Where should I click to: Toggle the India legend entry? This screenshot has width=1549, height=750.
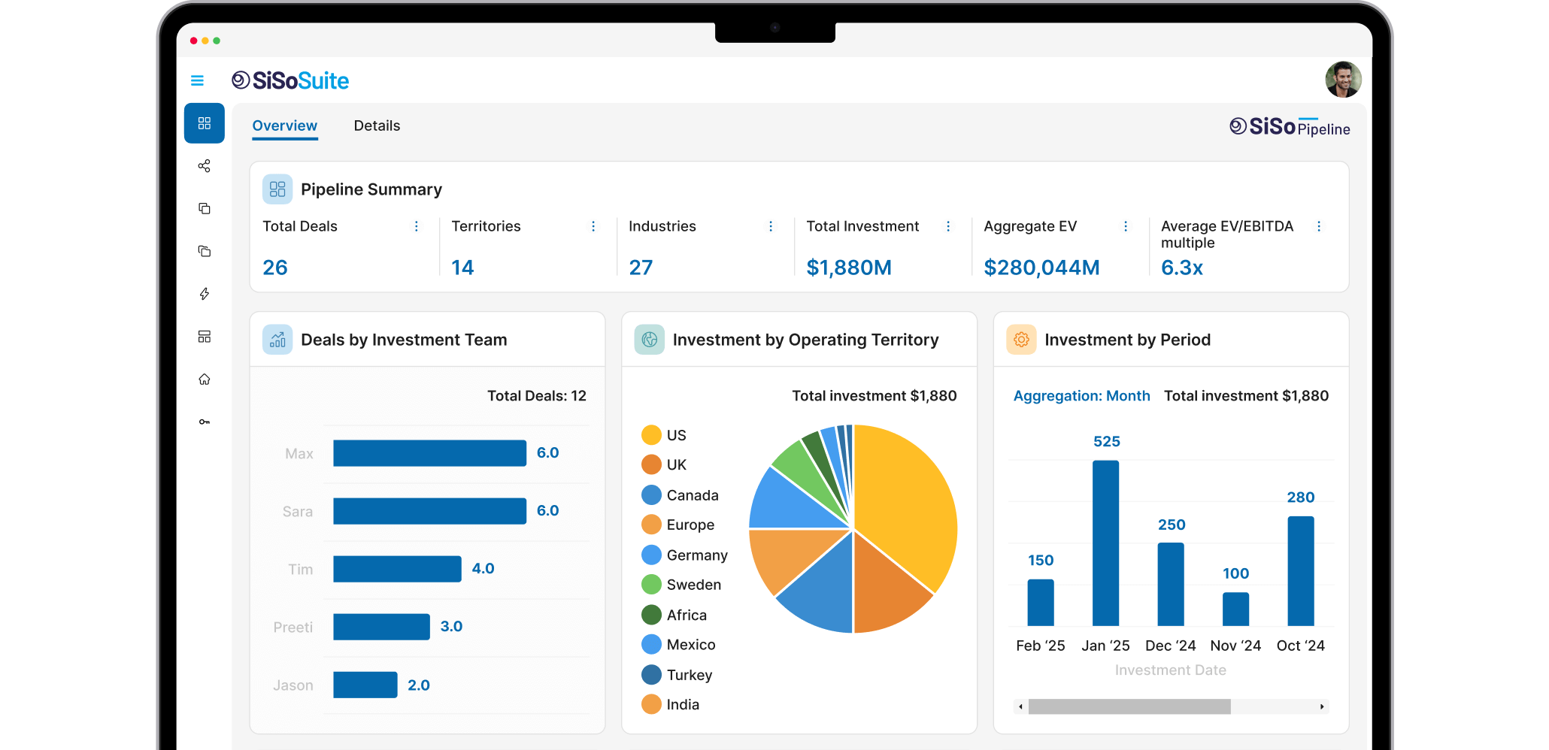671,704
